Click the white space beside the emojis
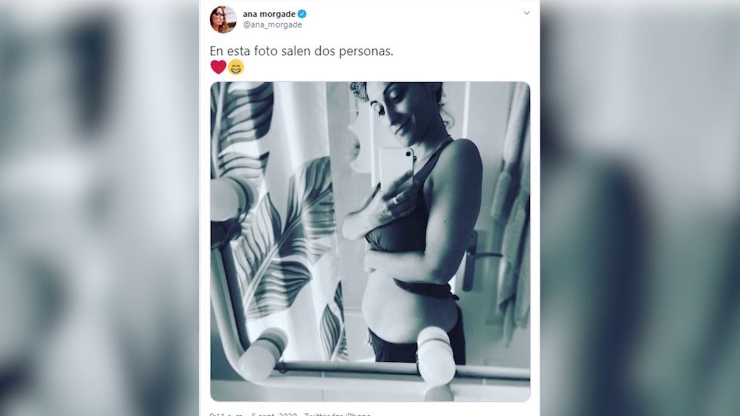The image size is (740, 416). (385, 68)
